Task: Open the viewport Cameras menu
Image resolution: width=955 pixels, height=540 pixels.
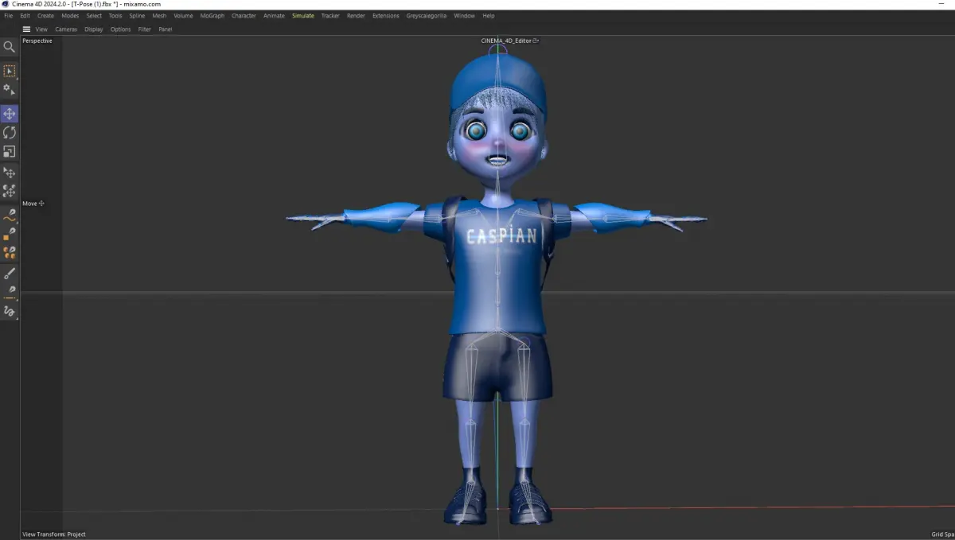Action: pos(66,29)
